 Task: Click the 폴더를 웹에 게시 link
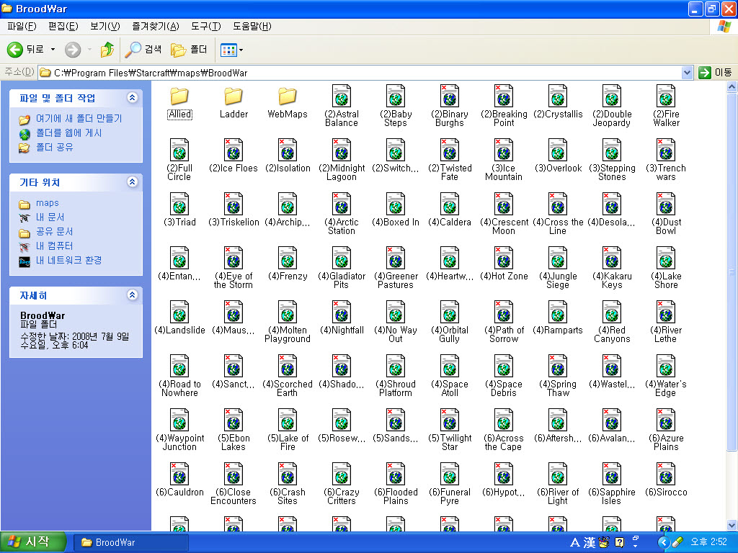click(68, 133)
